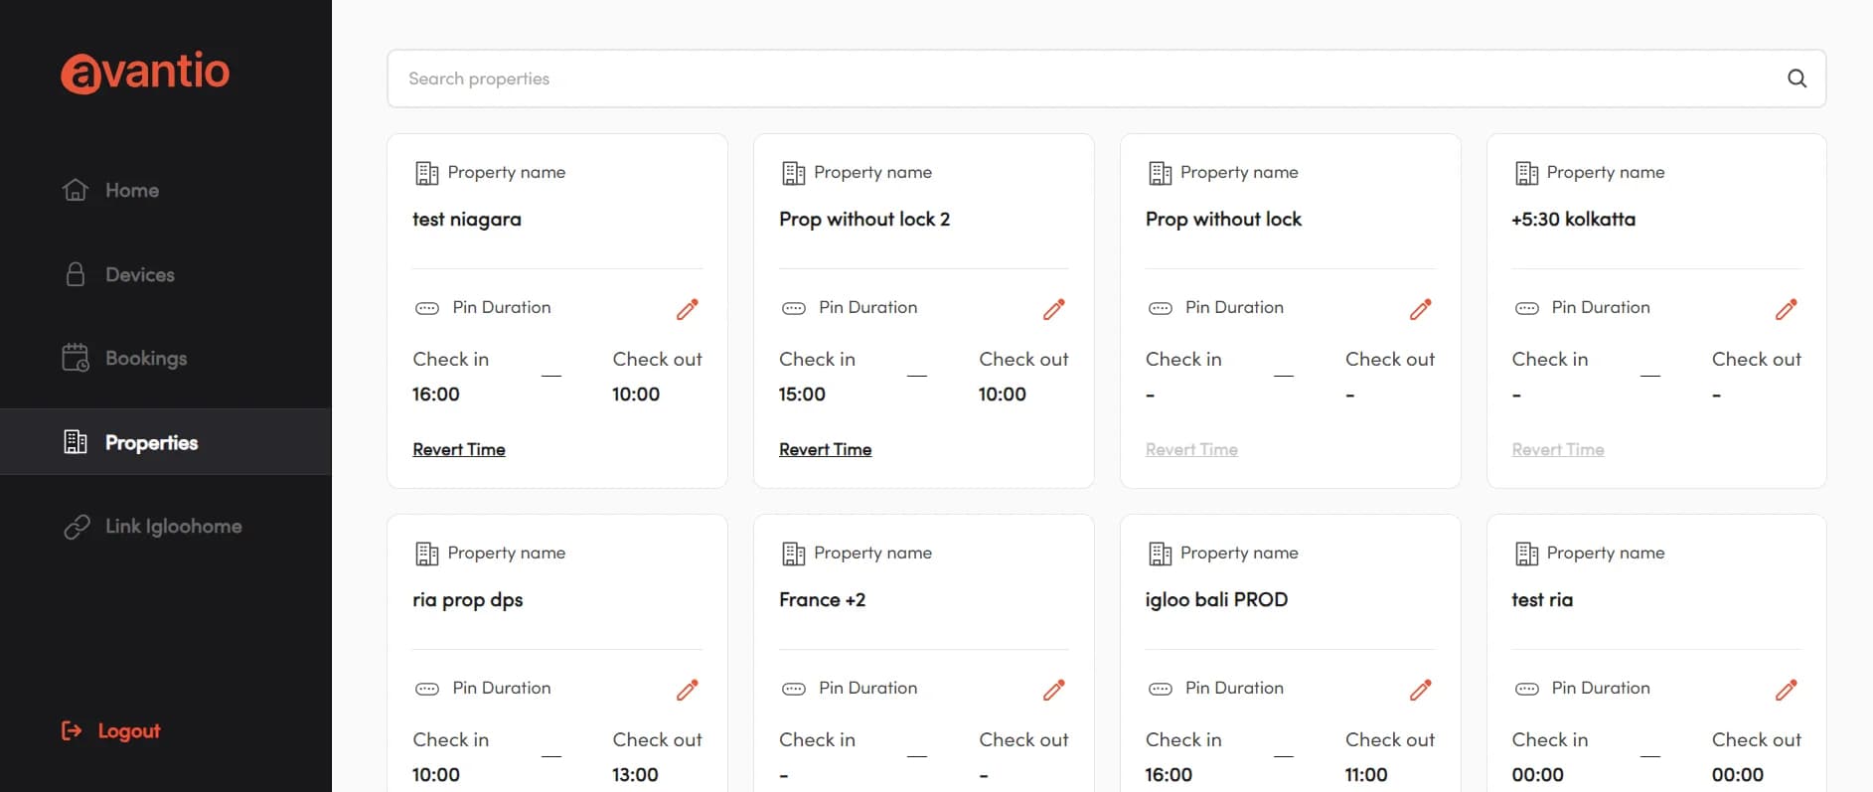Edit pin duration for France +2
This screenshot has height=792, width=1873.
[x=1054, y=690]
